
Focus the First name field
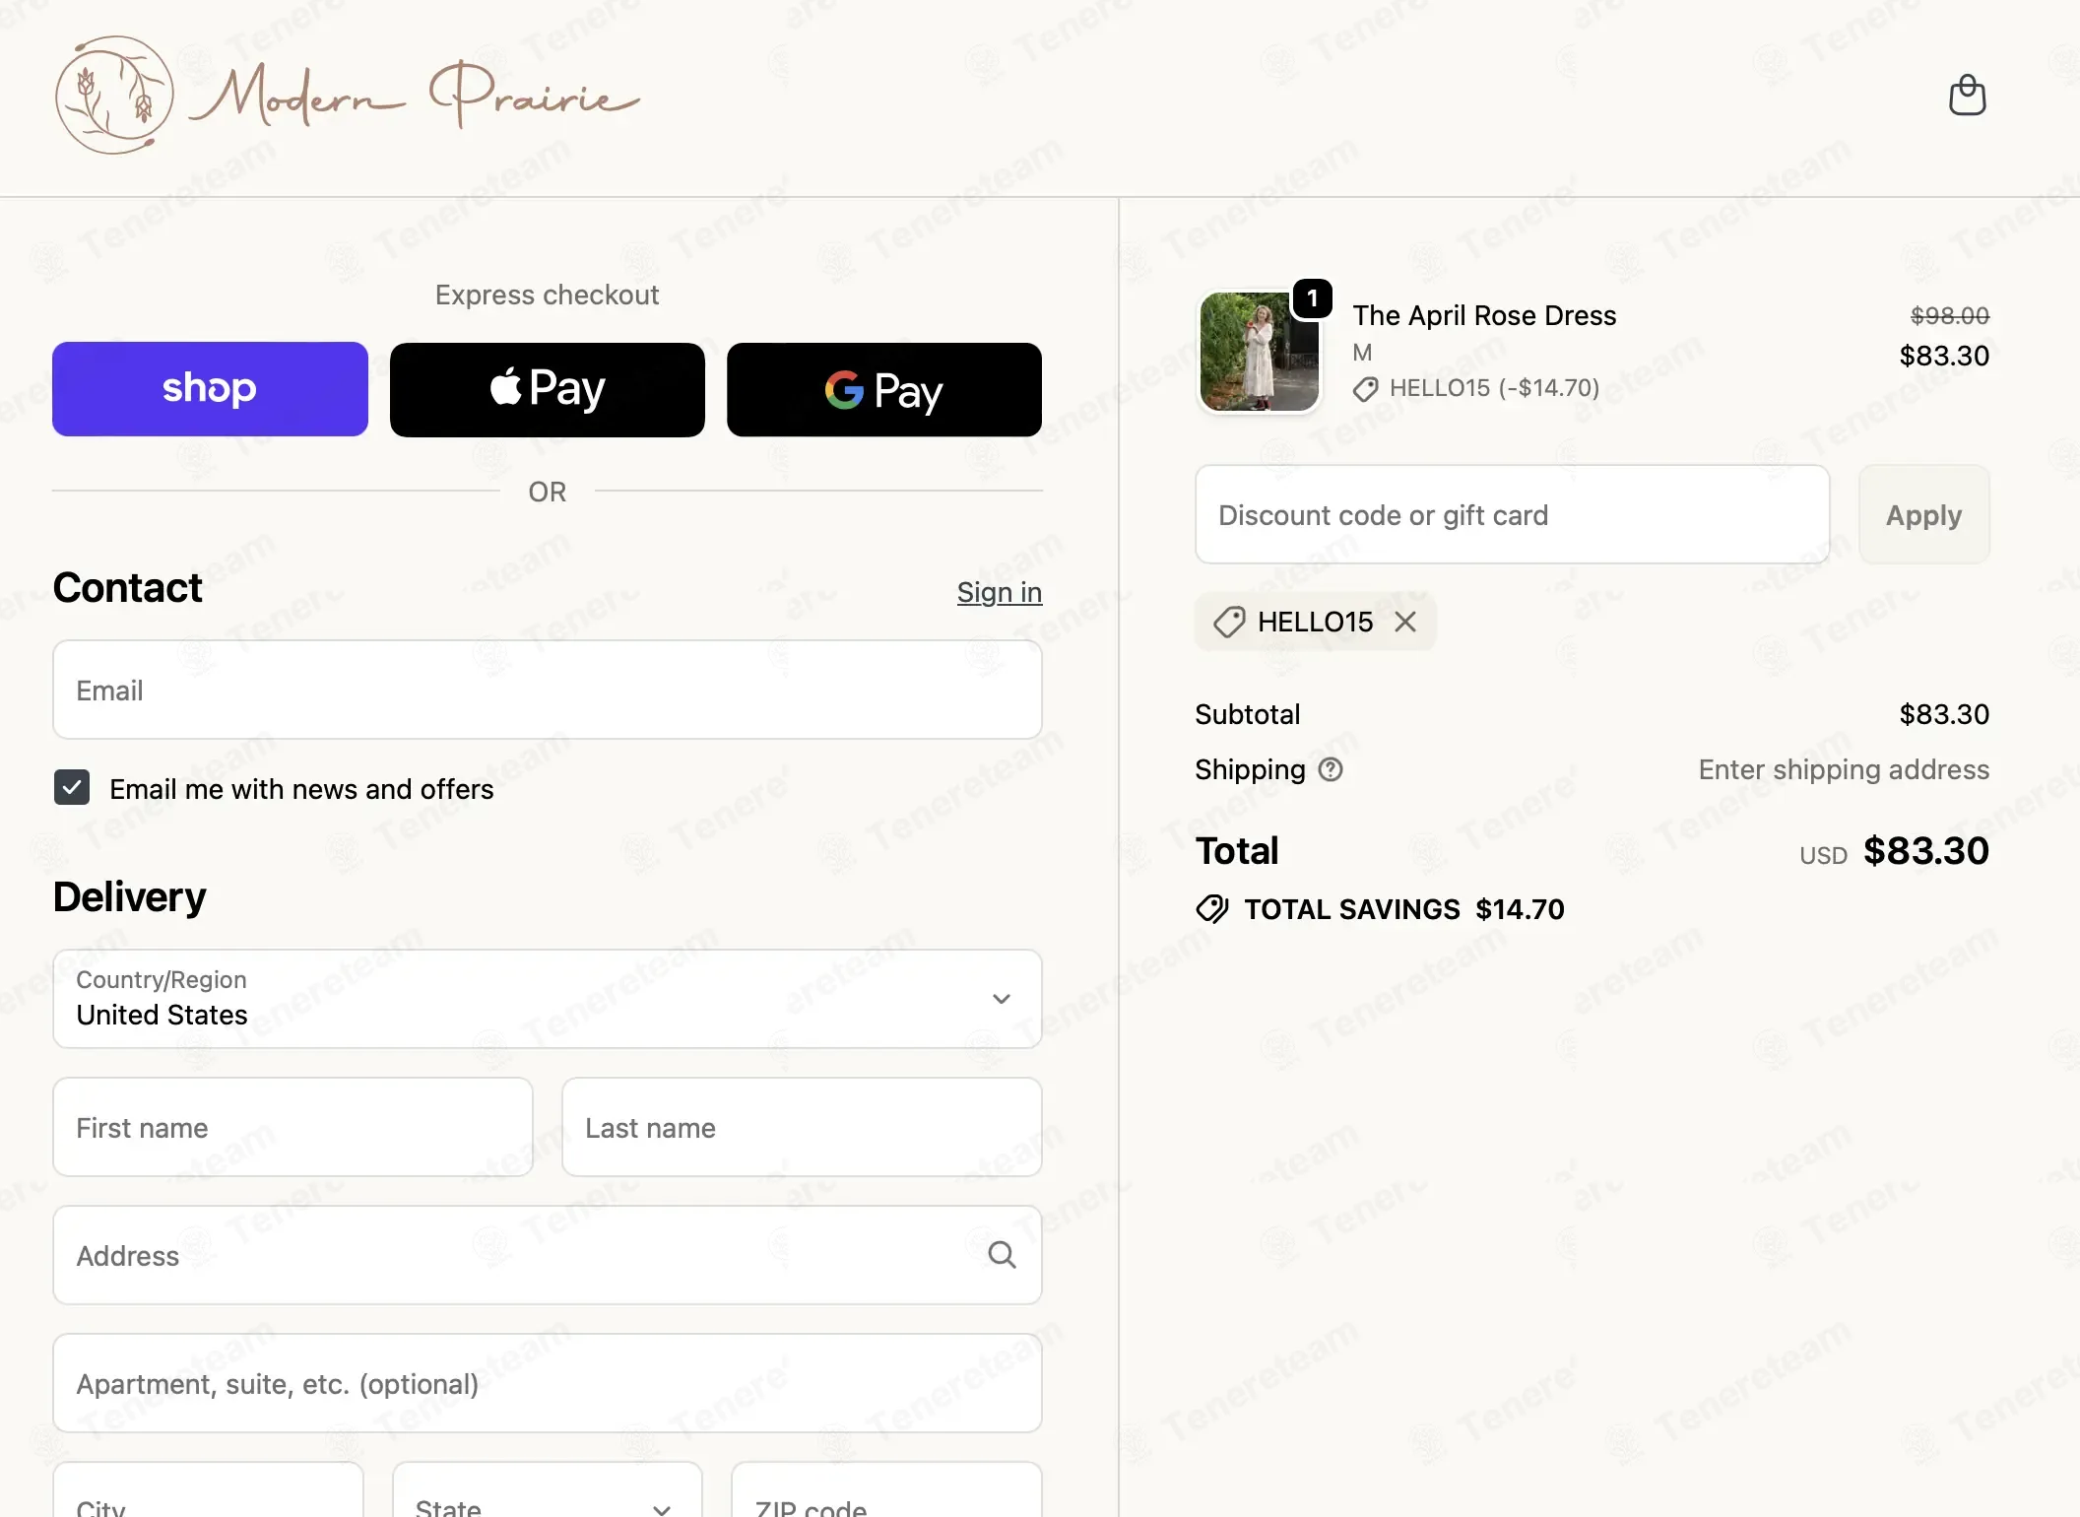coord(293,1127)
